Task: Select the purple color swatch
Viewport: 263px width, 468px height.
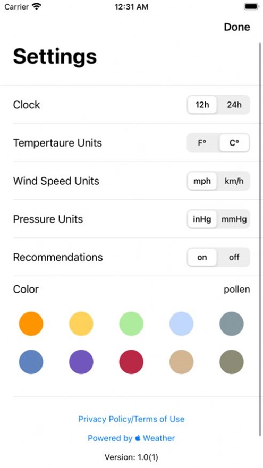Action: click(81, 362)
